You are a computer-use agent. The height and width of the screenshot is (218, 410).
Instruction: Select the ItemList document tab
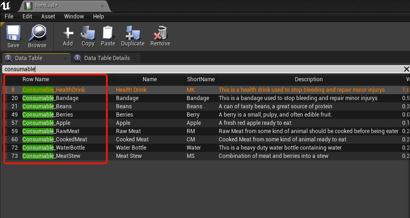click(65, 6)
